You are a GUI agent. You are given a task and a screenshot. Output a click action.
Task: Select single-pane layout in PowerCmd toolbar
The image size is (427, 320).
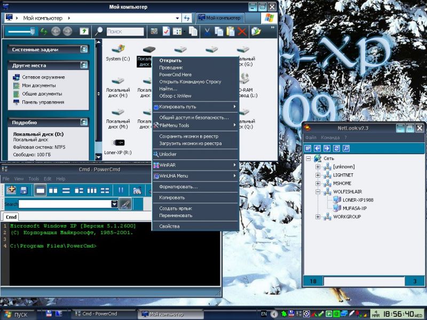click(x=41, y=190)
